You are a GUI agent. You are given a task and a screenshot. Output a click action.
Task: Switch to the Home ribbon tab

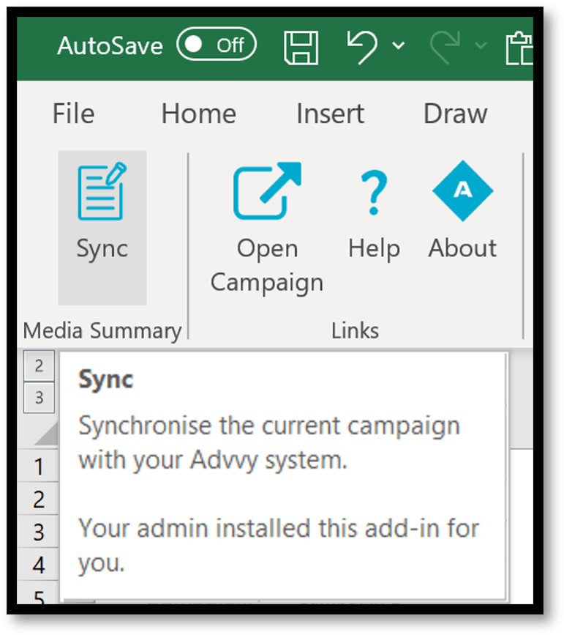(199, 114)
